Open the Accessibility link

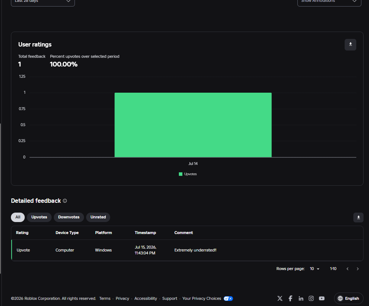[146, 298]
